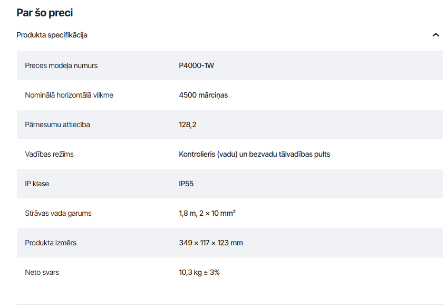Click the Par šo preci heading
Screen dimensions: 445x306
[x=45, y=13]
